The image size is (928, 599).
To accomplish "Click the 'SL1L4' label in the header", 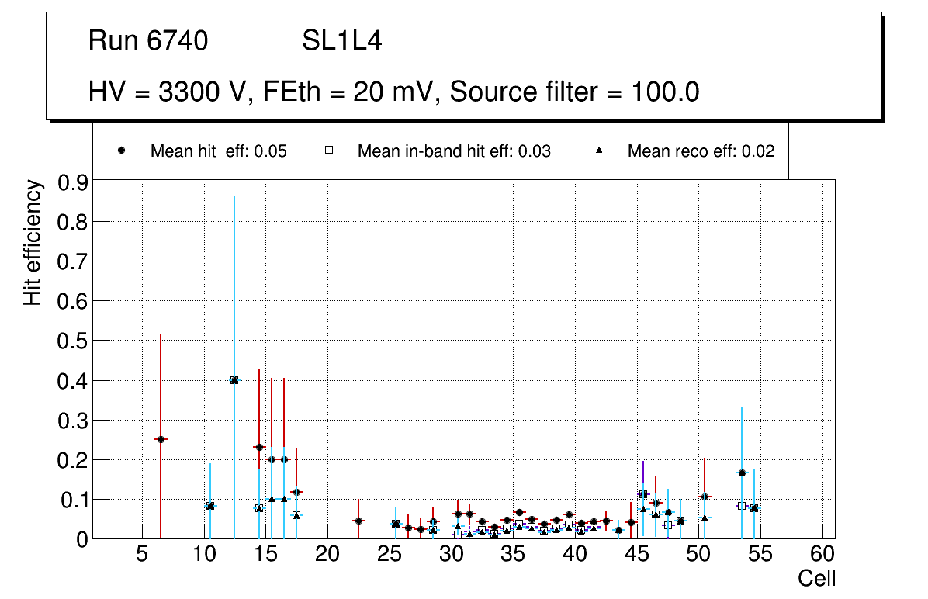I will [x=341, y=41].
